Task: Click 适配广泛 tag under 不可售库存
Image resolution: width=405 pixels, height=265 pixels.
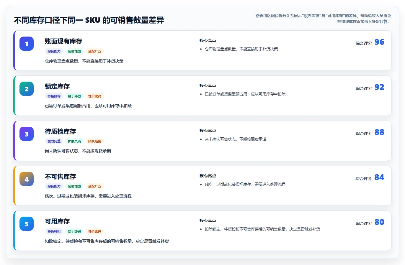Action: (x=95, y=186)
